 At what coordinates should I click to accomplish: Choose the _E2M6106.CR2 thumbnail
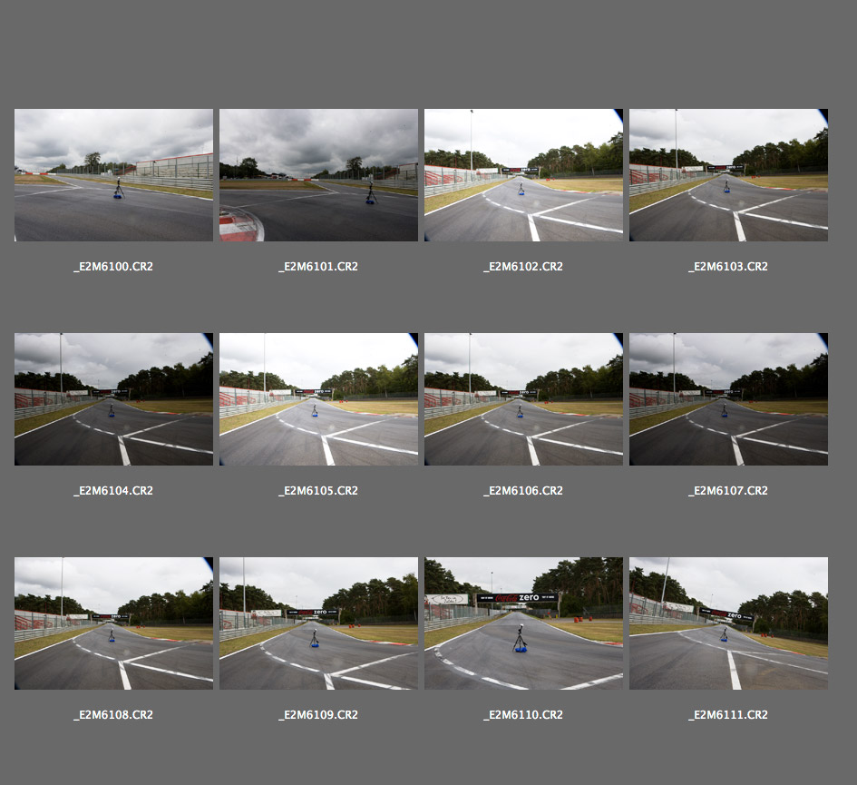(523, 399)
